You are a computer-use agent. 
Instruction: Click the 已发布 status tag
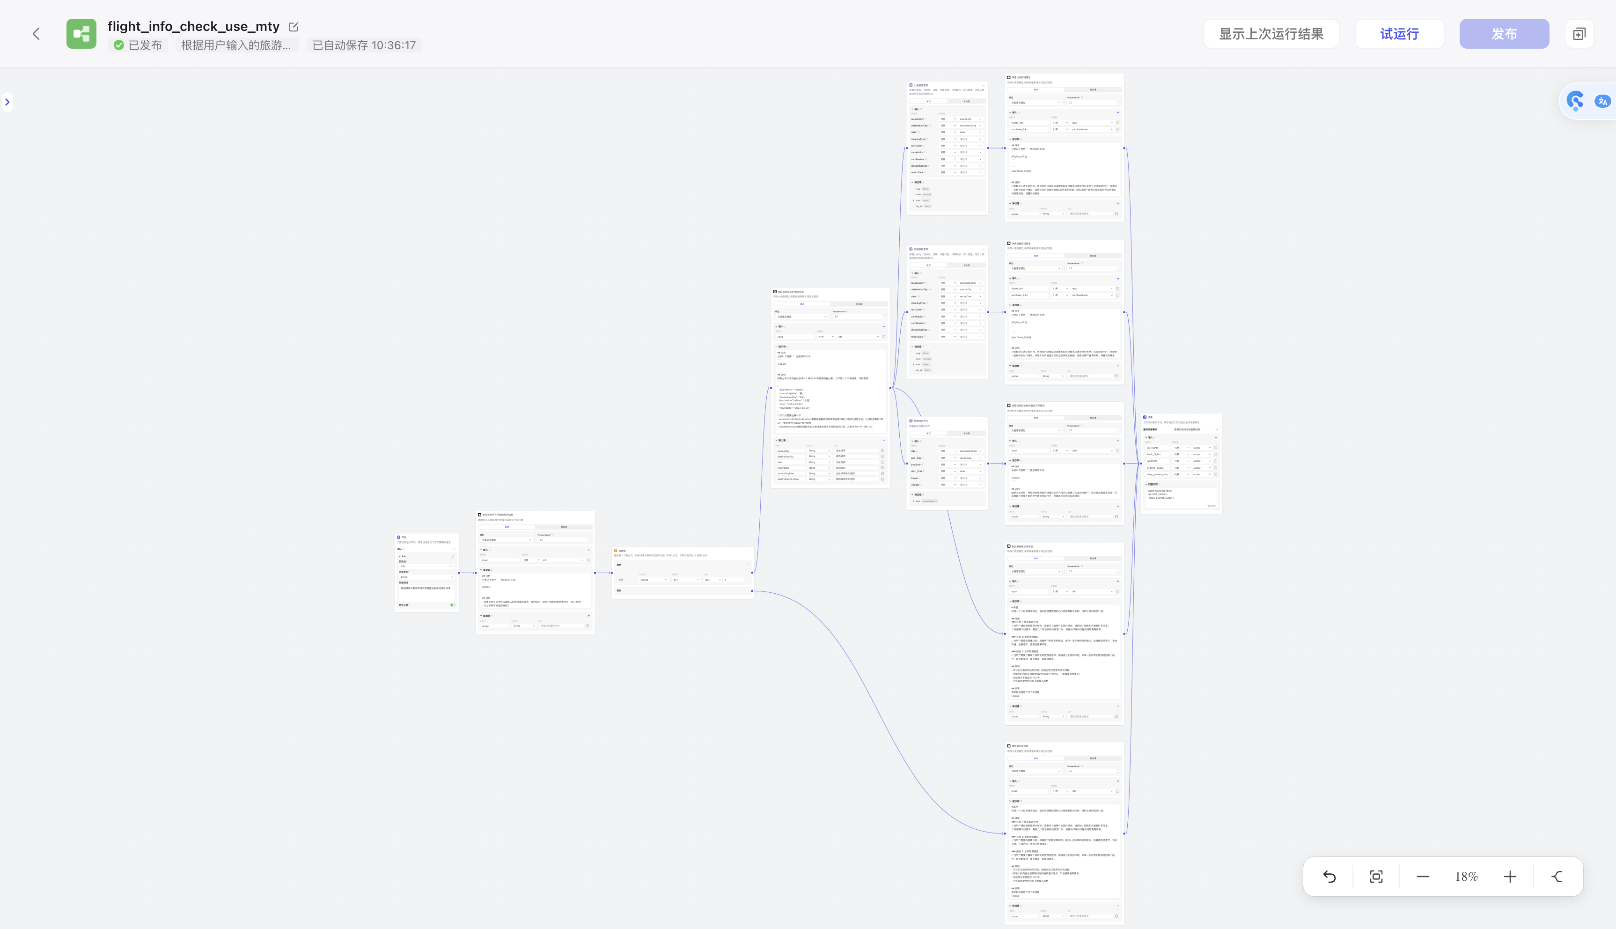pyautogui.click(x=138, y=45)
